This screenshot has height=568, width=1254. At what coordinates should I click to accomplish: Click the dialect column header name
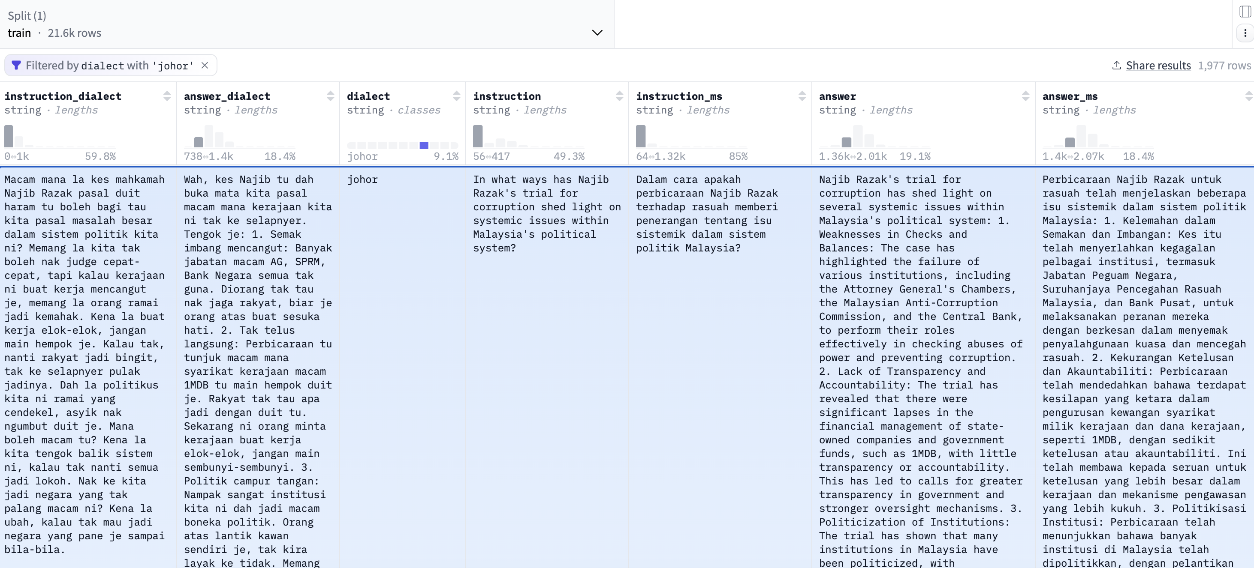coord(368,96)
